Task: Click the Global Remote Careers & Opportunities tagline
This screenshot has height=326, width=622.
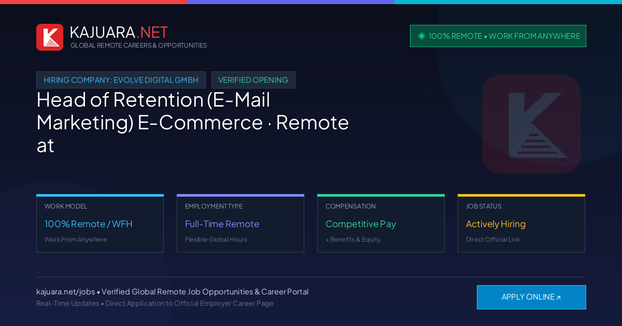Action: (x=138, y=46)
